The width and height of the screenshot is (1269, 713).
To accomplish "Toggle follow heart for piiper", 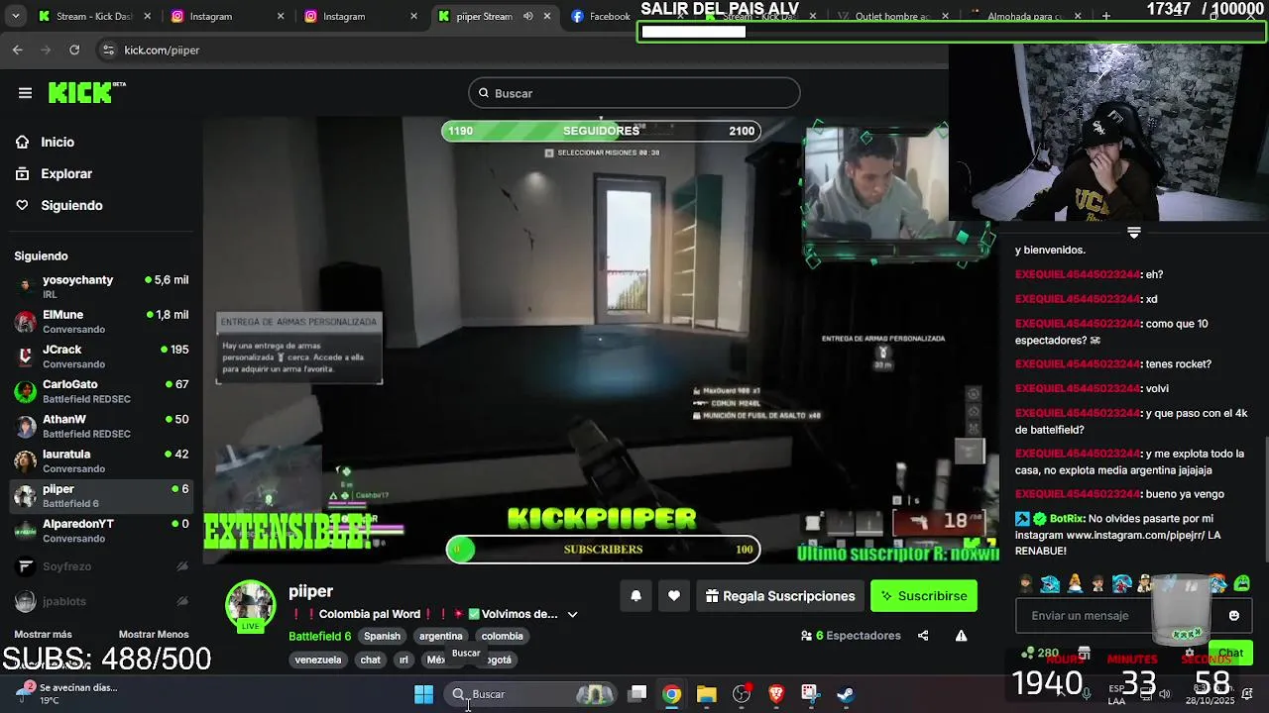I will pos(674,596).
